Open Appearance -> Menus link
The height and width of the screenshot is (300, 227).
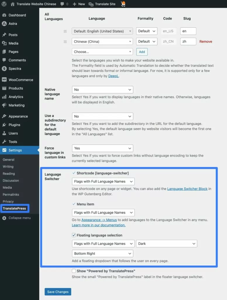click(99, 220)
